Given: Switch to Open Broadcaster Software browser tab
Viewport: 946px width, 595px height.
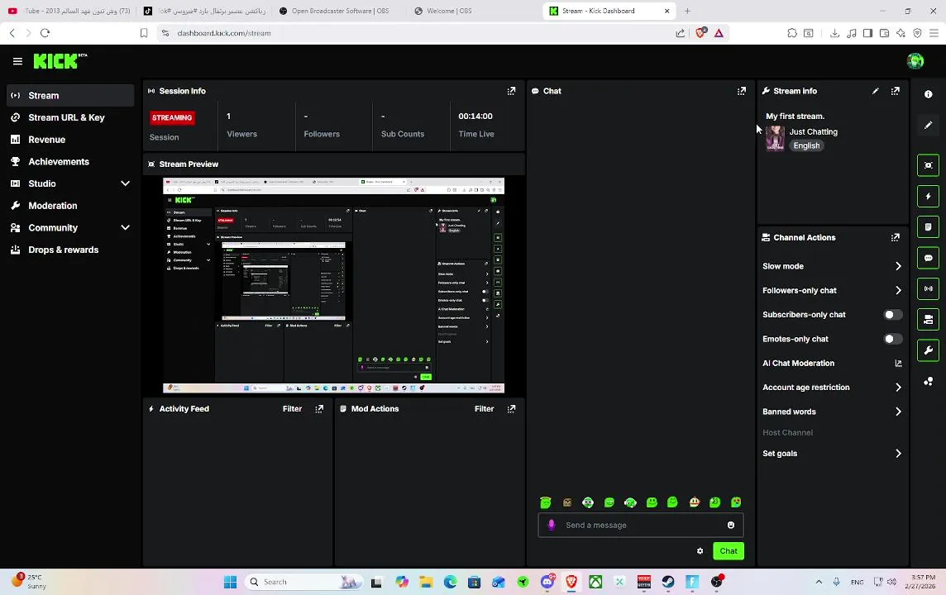Looking at the screenshot, I should click(340, 11).
